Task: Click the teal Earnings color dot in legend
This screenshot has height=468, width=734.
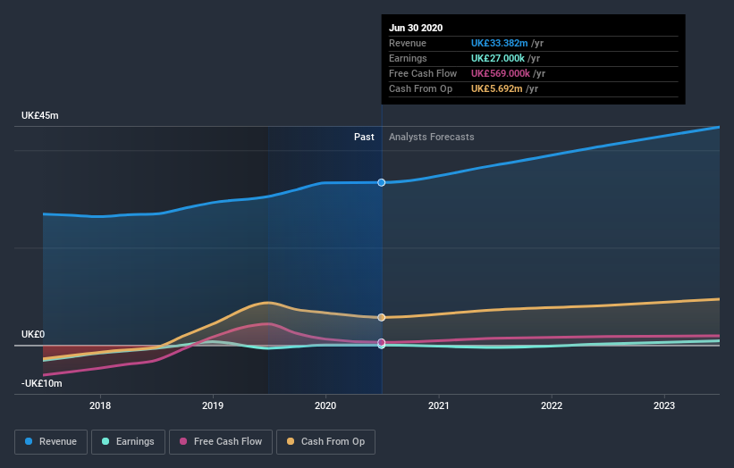Action: [x=105, y=441]
